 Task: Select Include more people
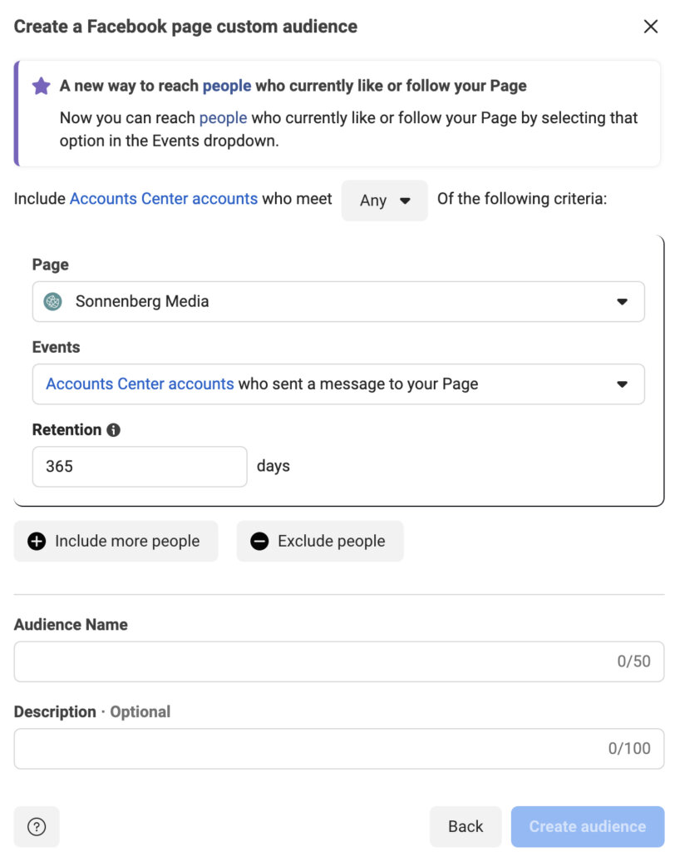point(116,541)
